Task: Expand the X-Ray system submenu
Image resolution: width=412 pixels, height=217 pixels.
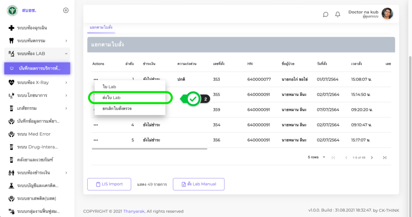Action: point(66,83)
